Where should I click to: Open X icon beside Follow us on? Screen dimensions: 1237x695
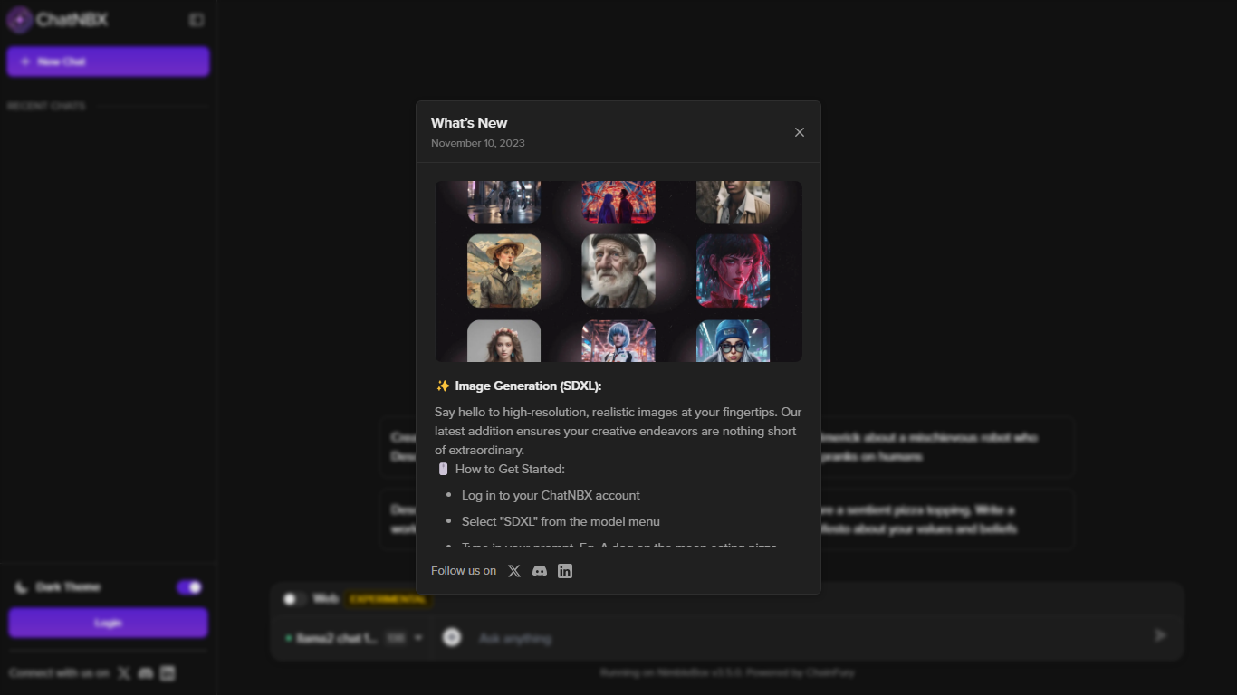[514, 571]
